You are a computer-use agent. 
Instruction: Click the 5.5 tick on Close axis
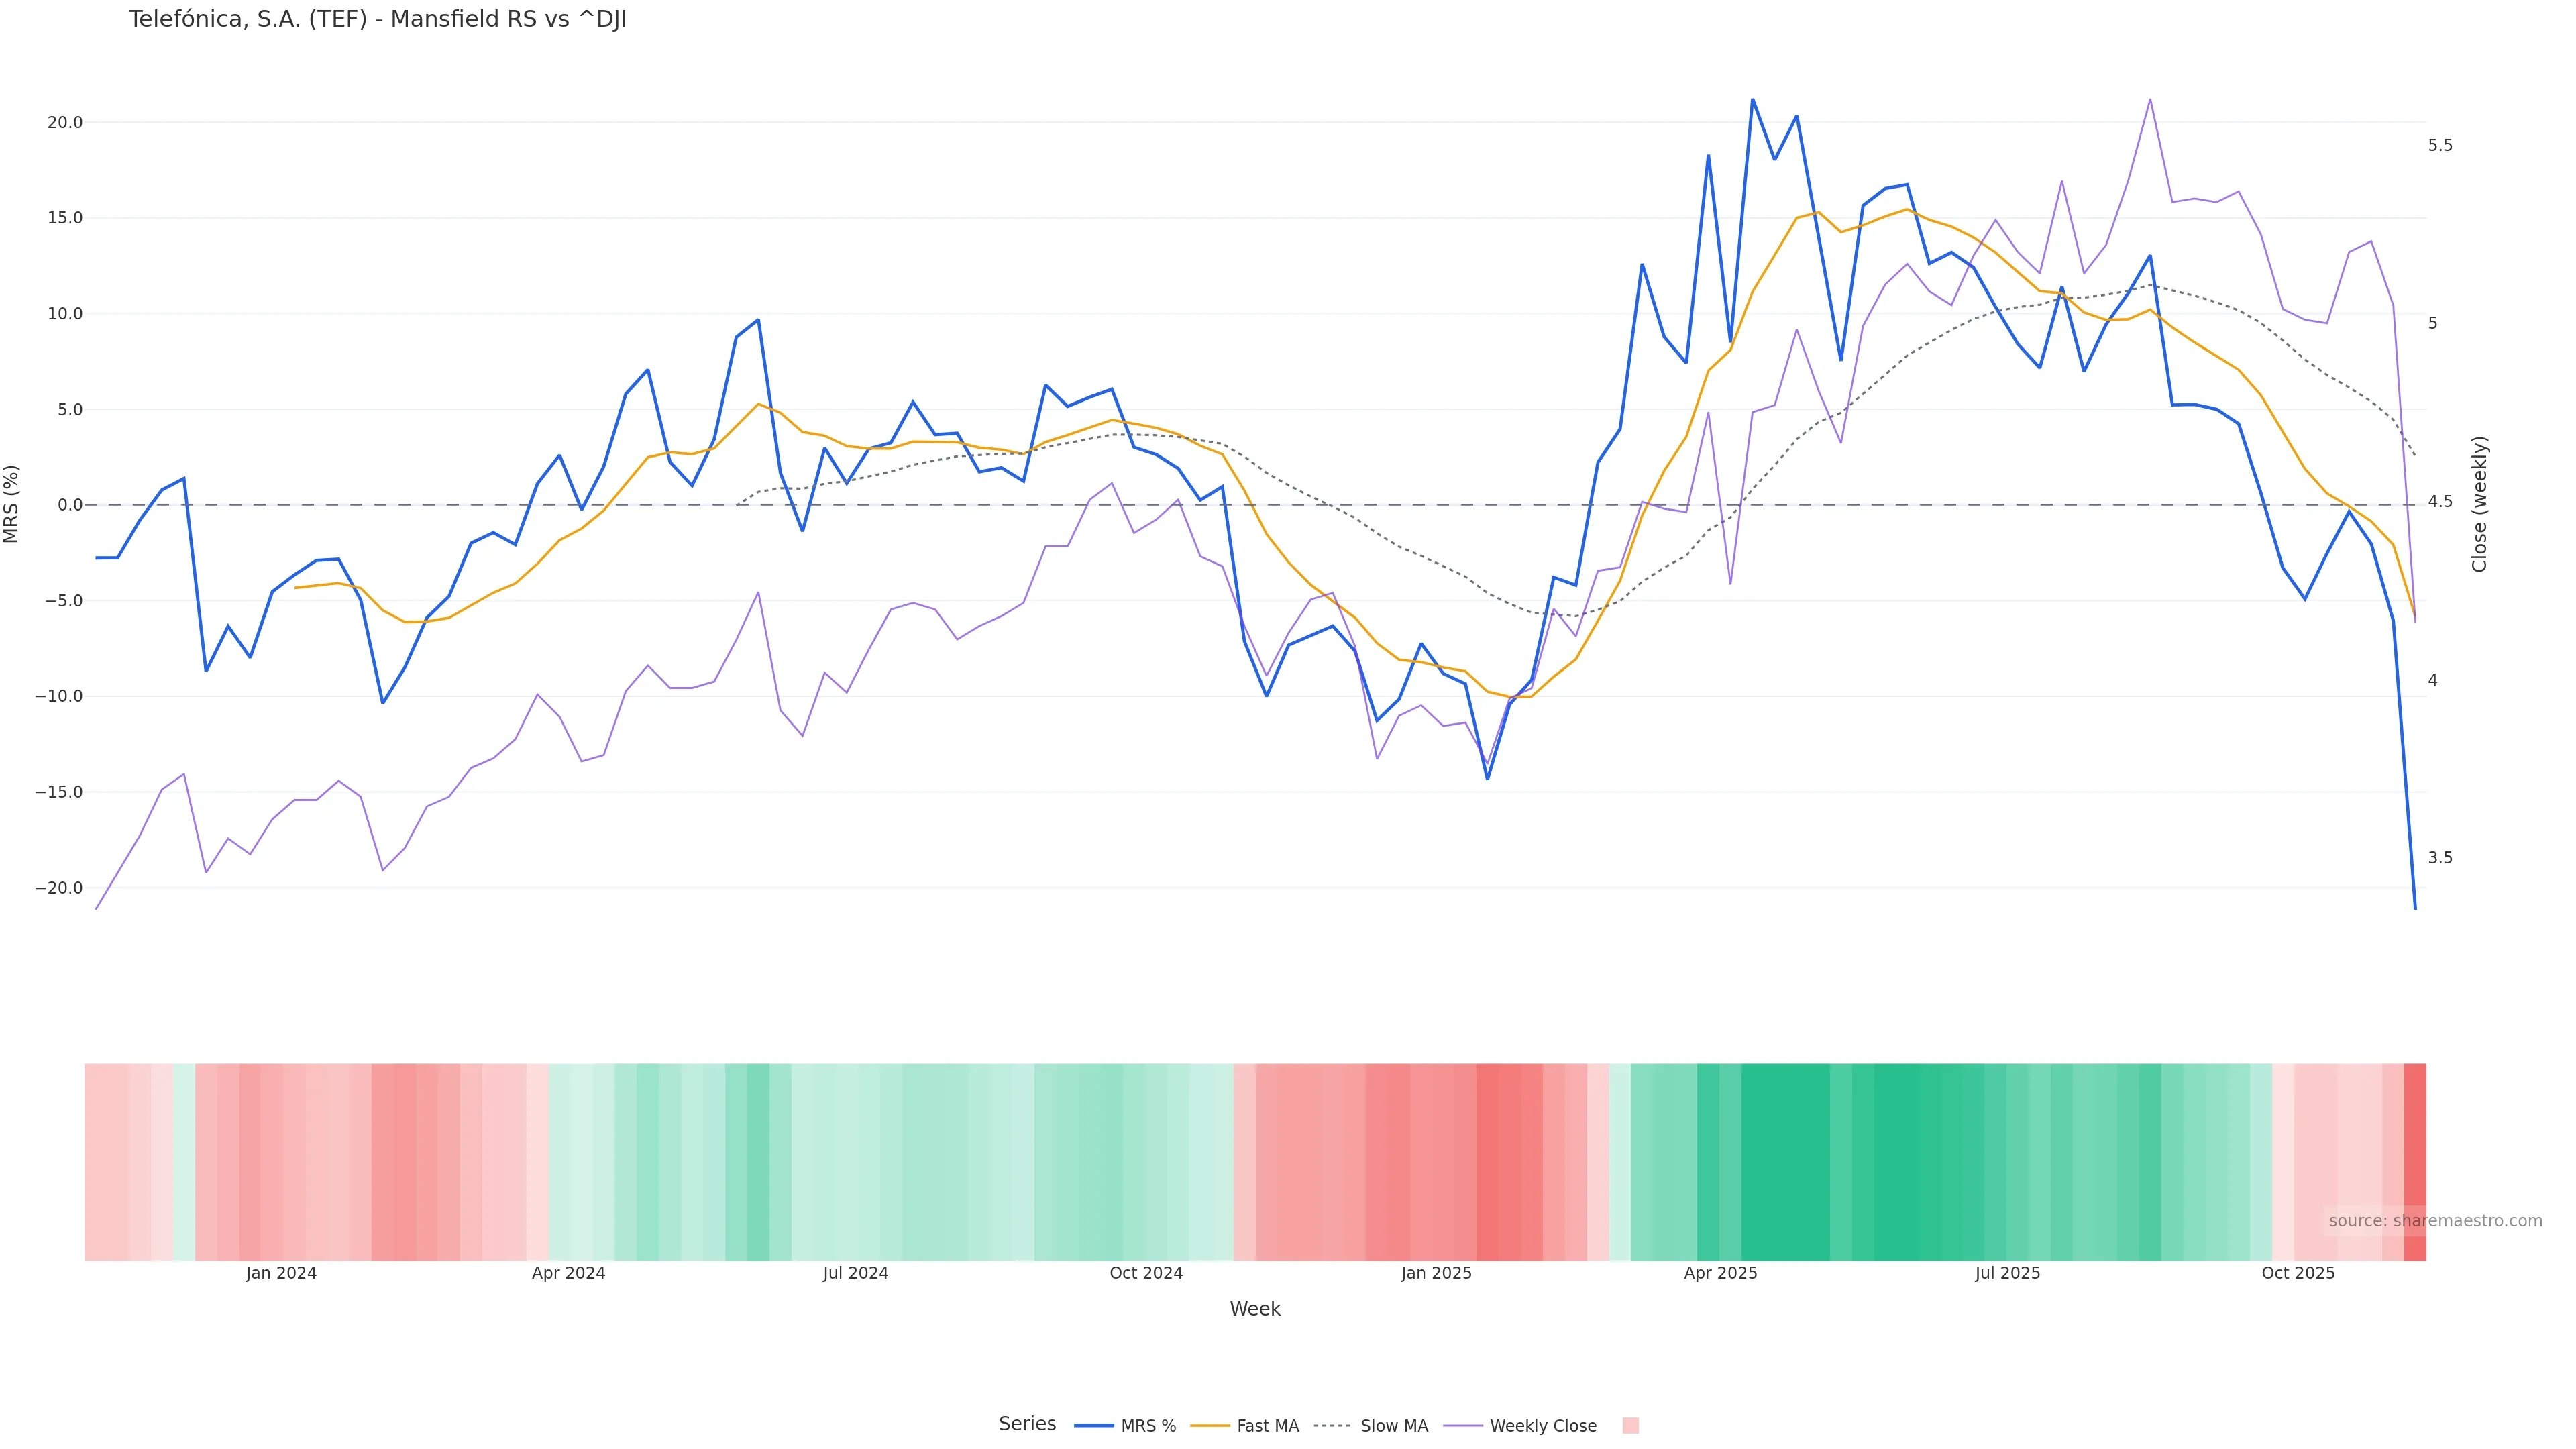(x=2440, y=146)
